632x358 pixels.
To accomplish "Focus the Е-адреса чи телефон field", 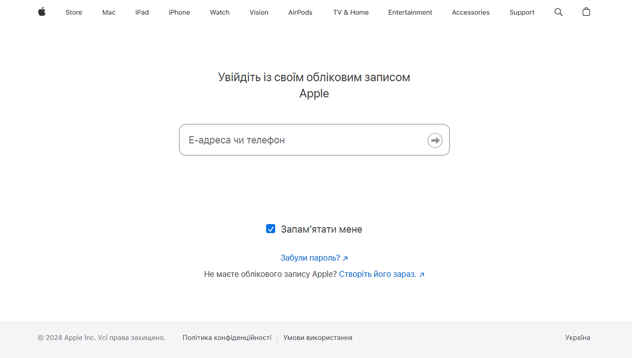I will click(314, 140).
